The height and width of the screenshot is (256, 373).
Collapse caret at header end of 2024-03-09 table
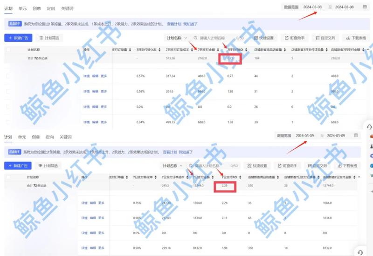pyautogui.click(x=359, y=177)
